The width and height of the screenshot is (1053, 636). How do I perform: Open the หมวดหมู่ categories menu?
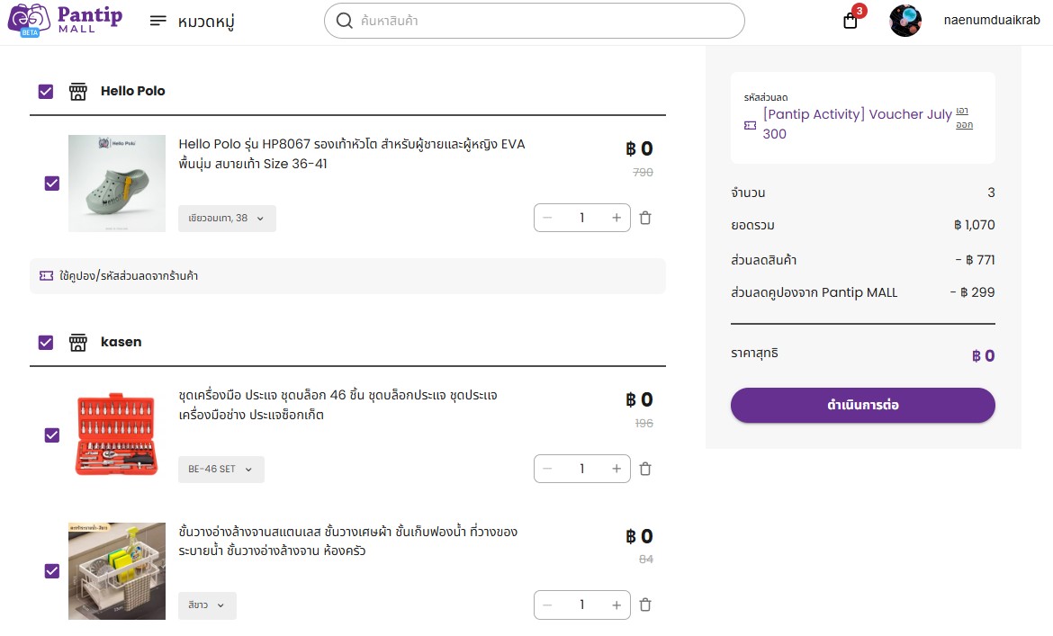pos(192,22)
